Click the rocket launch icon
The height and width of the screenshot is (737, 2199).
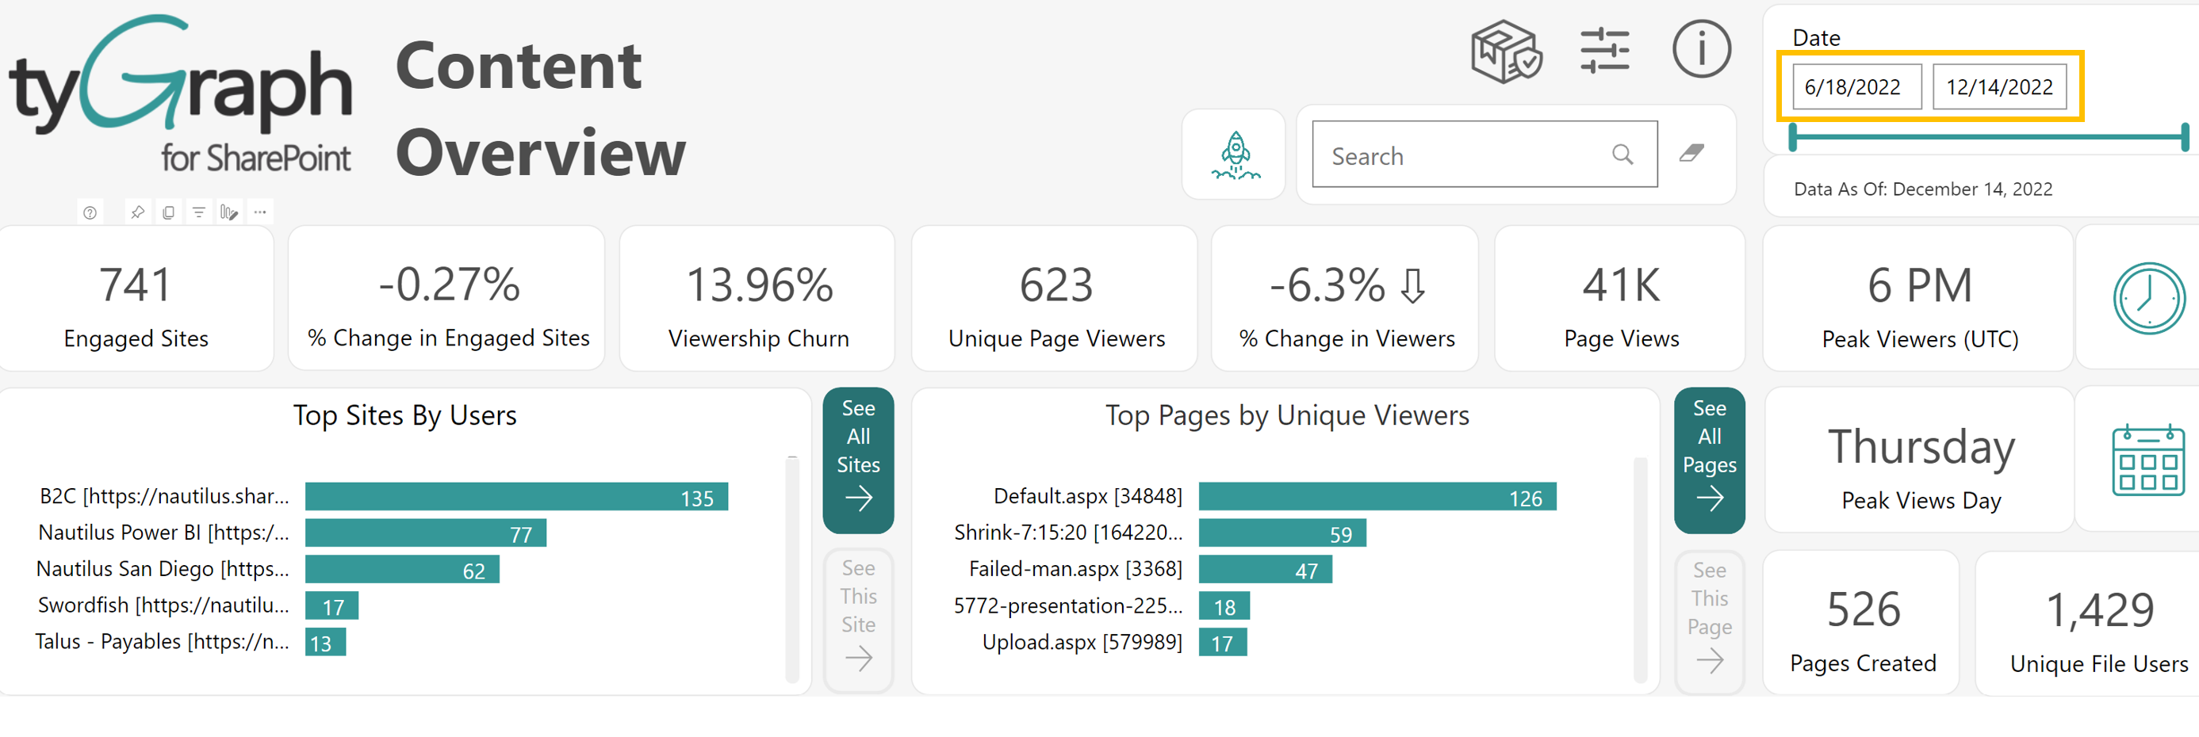pos(1235,155)
